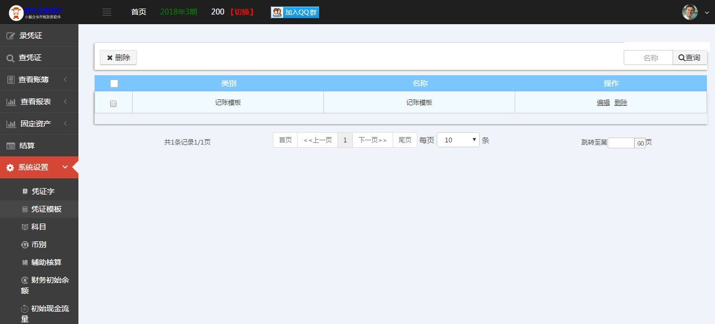The height and width of the screenshot is (324, 715).
Task: Open the per-page count dropdown showing 10
Action: coord(458,140)
